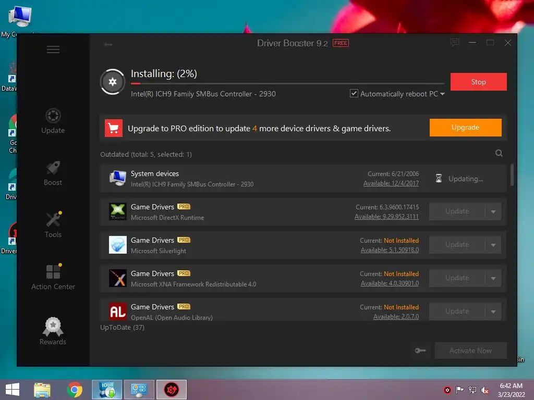Click the spinning gear install icon
The width and height of the screenshot is (534, 400).
click(x=113, y=82)
